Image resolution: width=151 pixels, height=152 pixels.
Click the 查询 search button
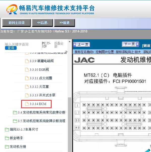click(x=11, y=48)
